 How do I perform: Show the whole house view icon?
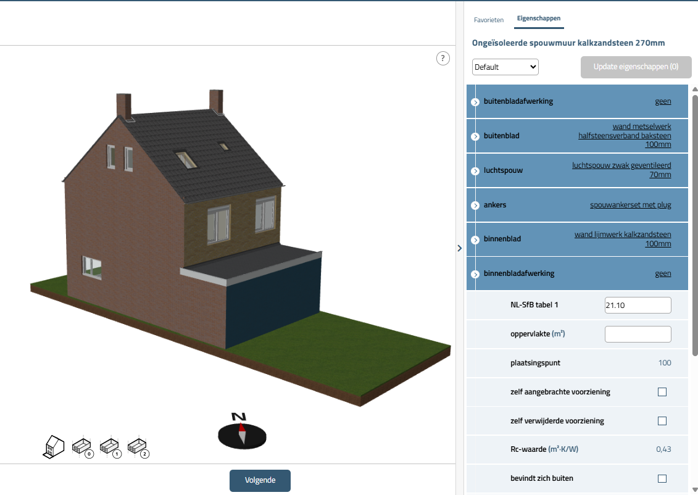54,446
